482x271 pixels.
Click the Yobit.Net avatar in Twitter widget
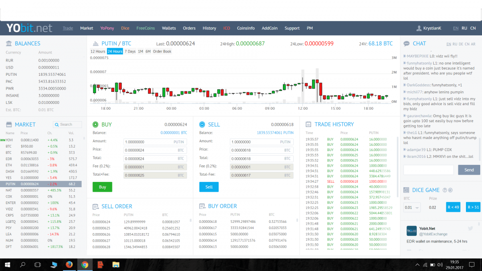point(411,230)
